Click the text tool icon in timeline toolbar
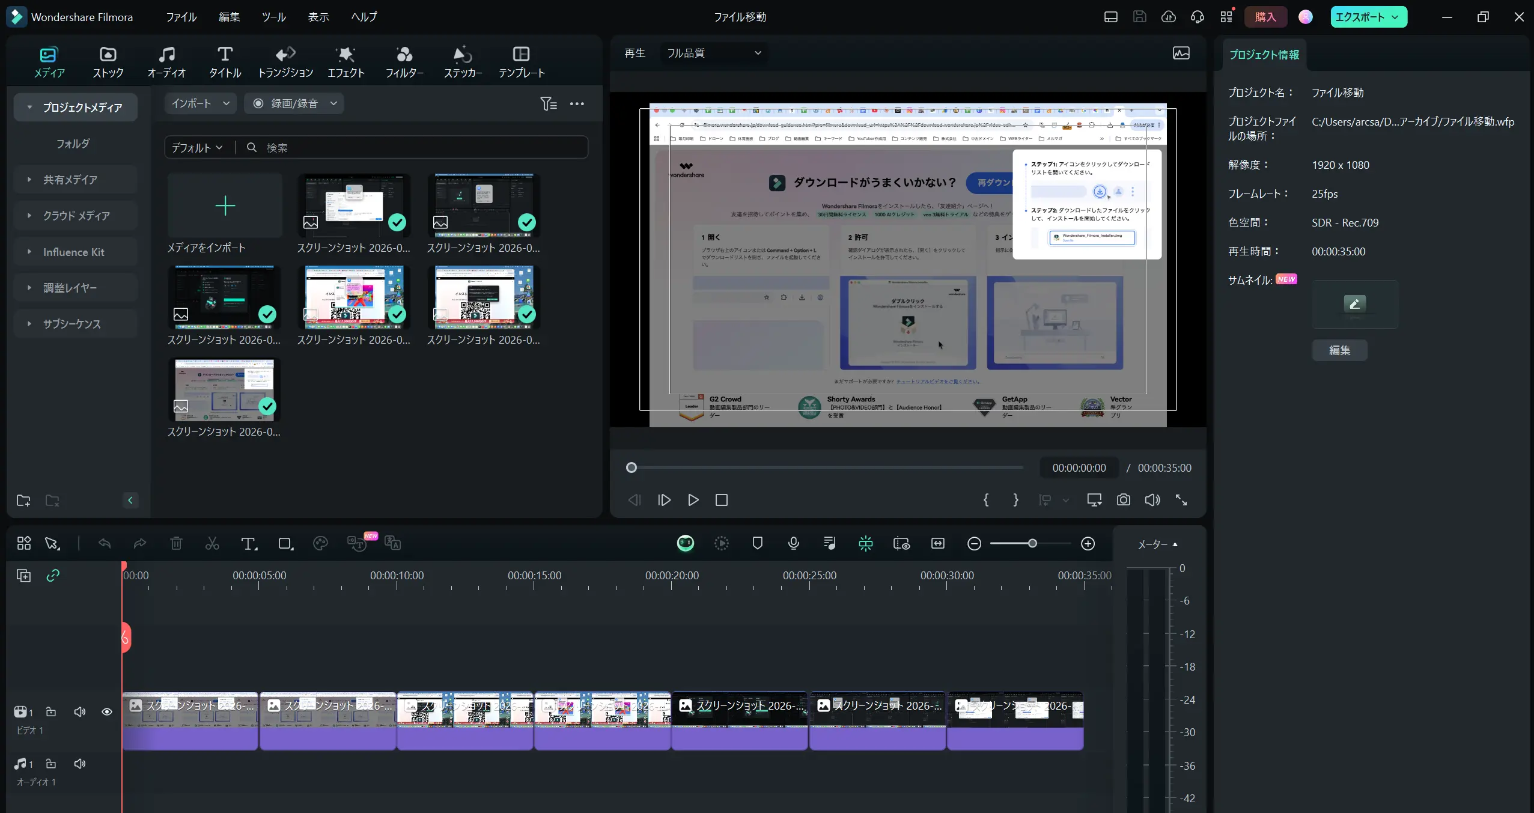This screenshot has width=1534, height=813. click(248, 544)
